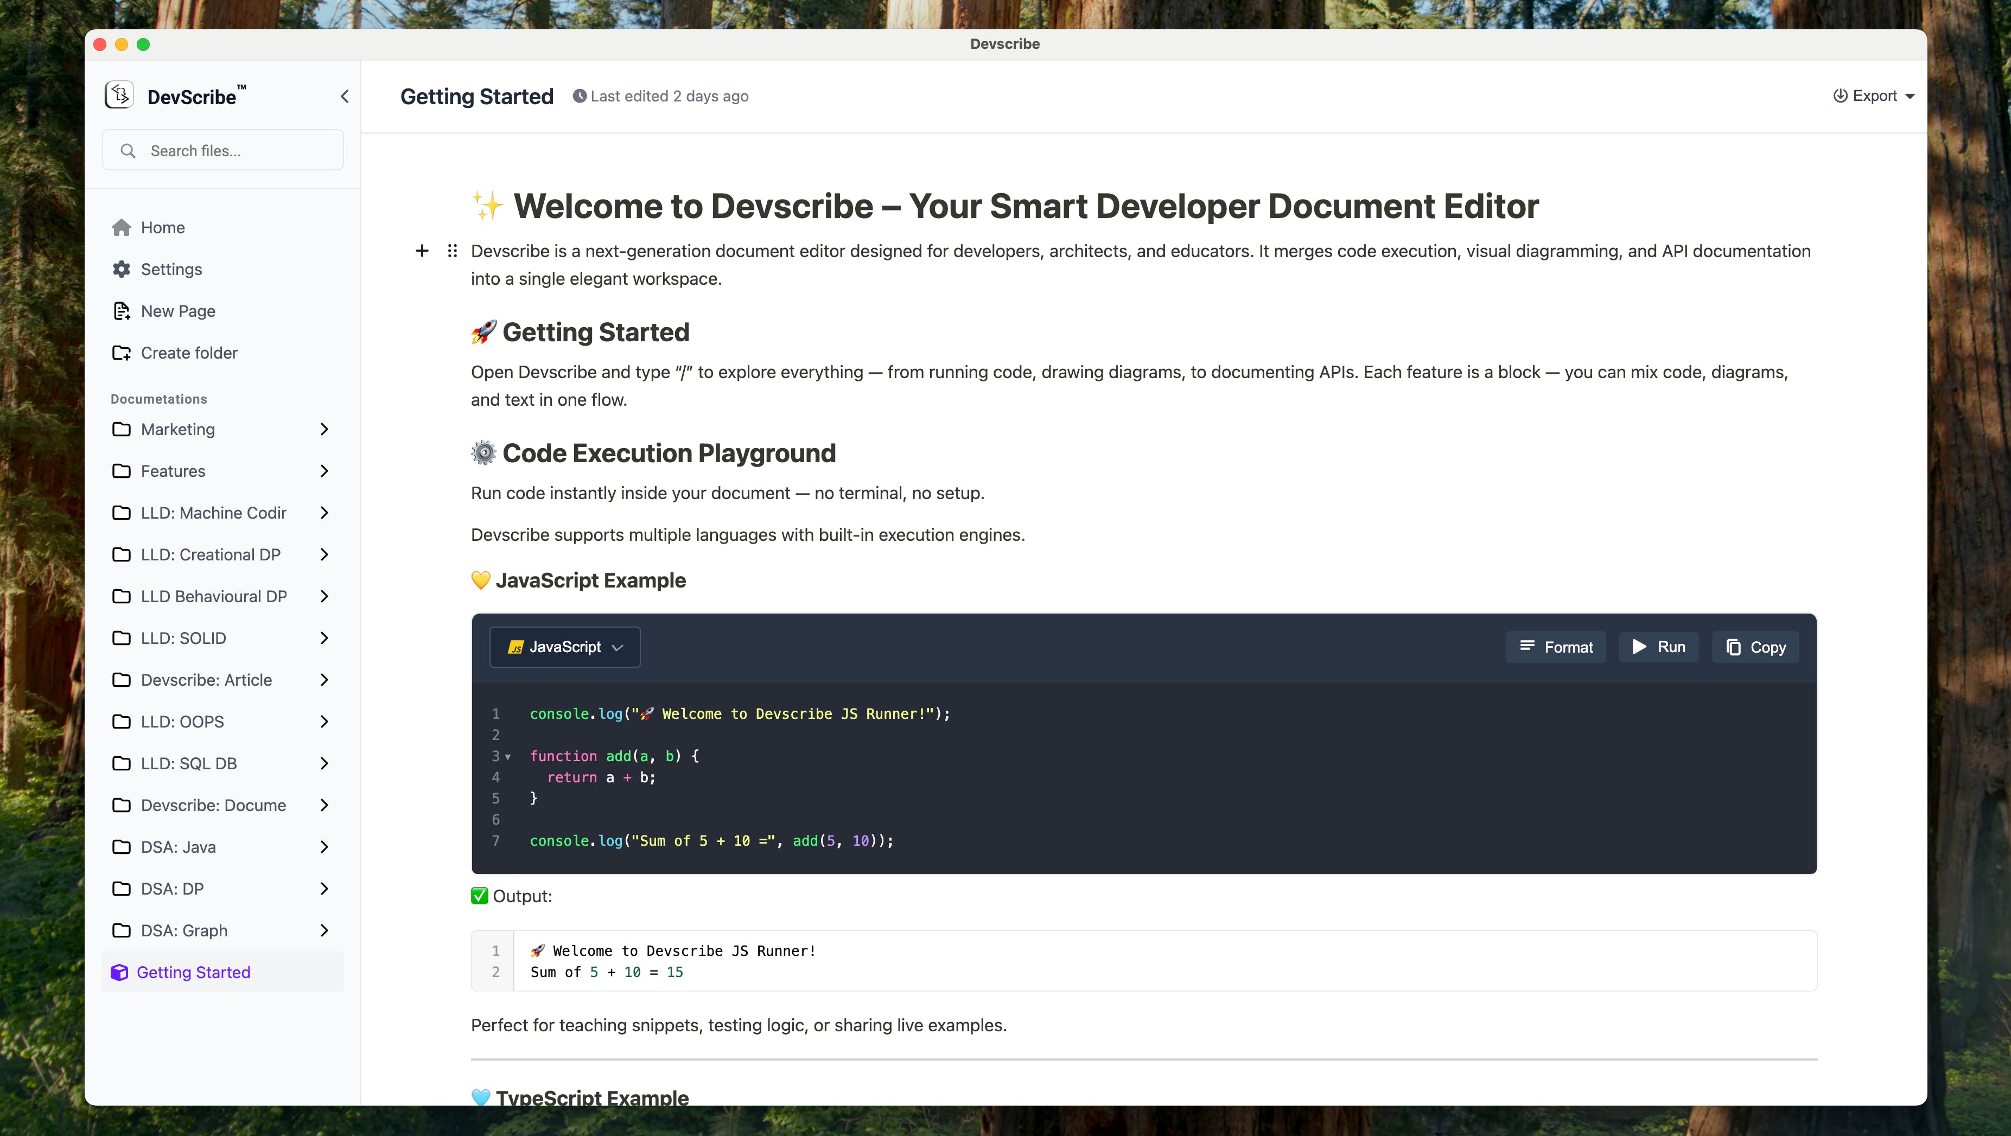Fold the add function at line 3
Viewport: 2011px width, 1136px height.
point(507,757)
